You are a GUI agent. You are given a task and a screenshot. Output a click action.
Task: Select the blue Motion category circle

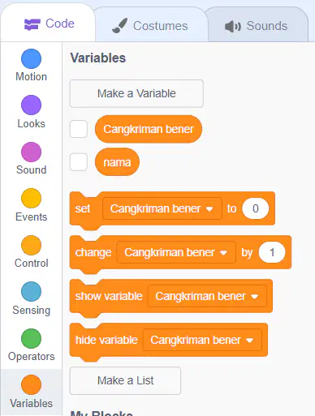[31, 58]
